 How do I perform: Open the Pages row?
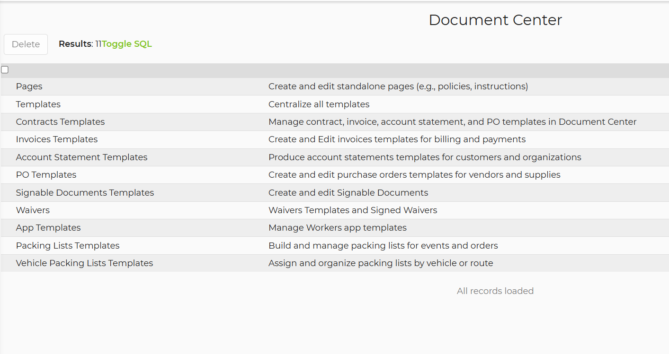(x=29, y=86)
